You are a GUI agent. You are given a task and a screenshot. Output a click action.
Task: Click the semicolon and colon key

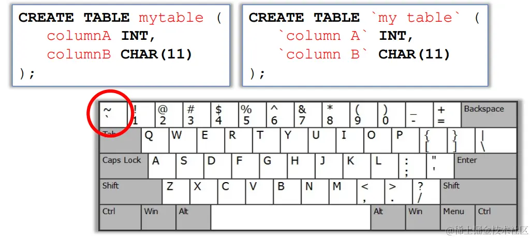412,166
